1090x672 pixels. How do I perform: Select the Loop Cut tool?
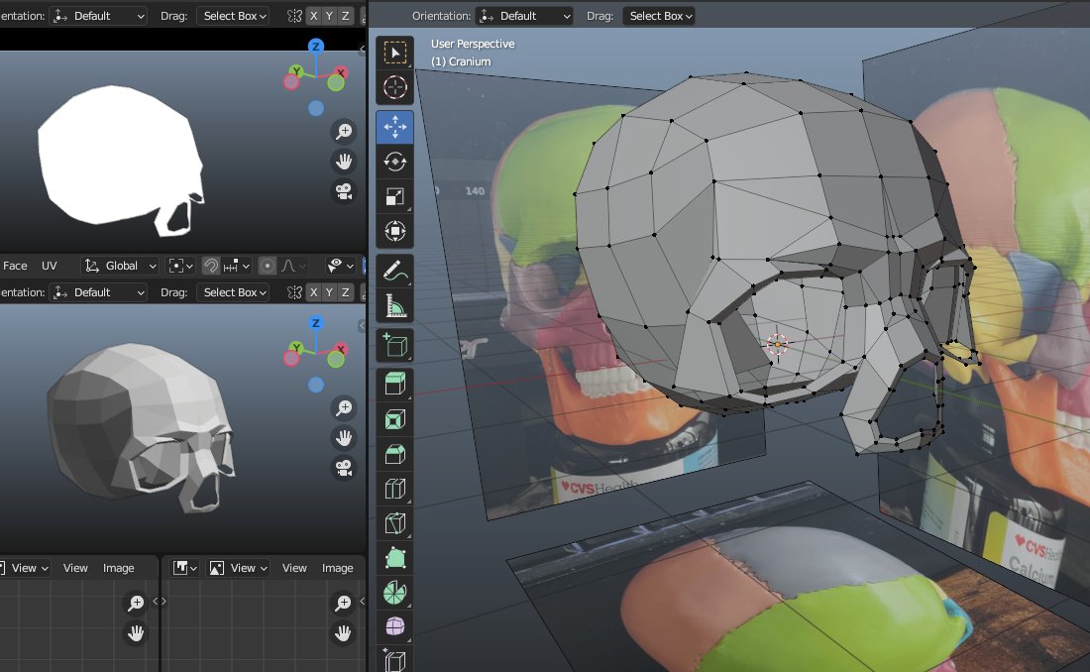click(394, 488)
